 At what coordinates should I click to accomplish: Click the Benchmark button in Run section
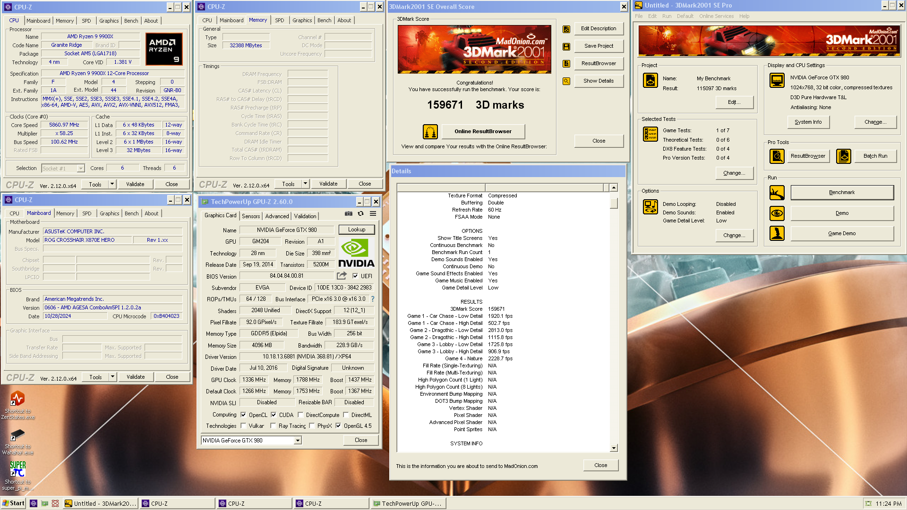842,193
